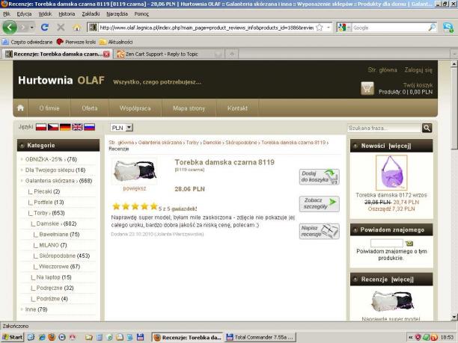Viewport: 458px width, 343px height.
Task: Open the Mapa strony navigation item
Action: [189, 108]
